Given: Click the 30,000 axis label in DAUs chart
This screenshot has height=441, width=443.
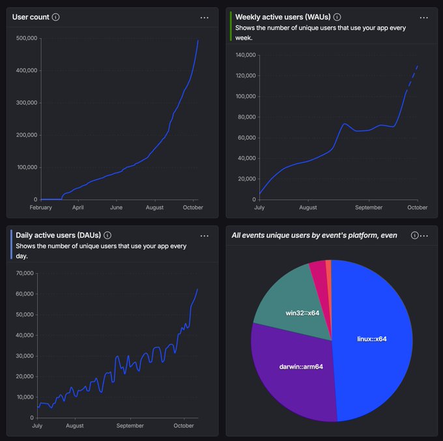Looking at the screenshot, I should (25, 356).
